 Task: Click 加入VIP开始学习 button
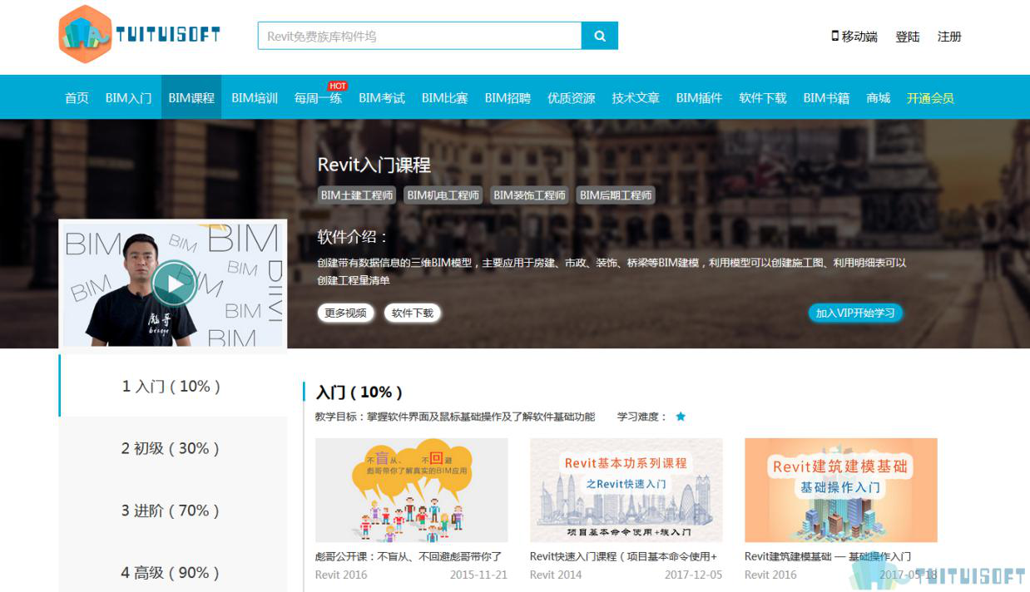click(855, 313)
